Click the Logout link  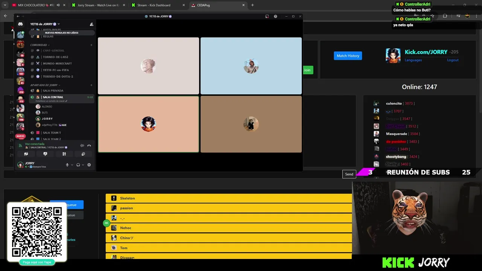pos(453,60)
